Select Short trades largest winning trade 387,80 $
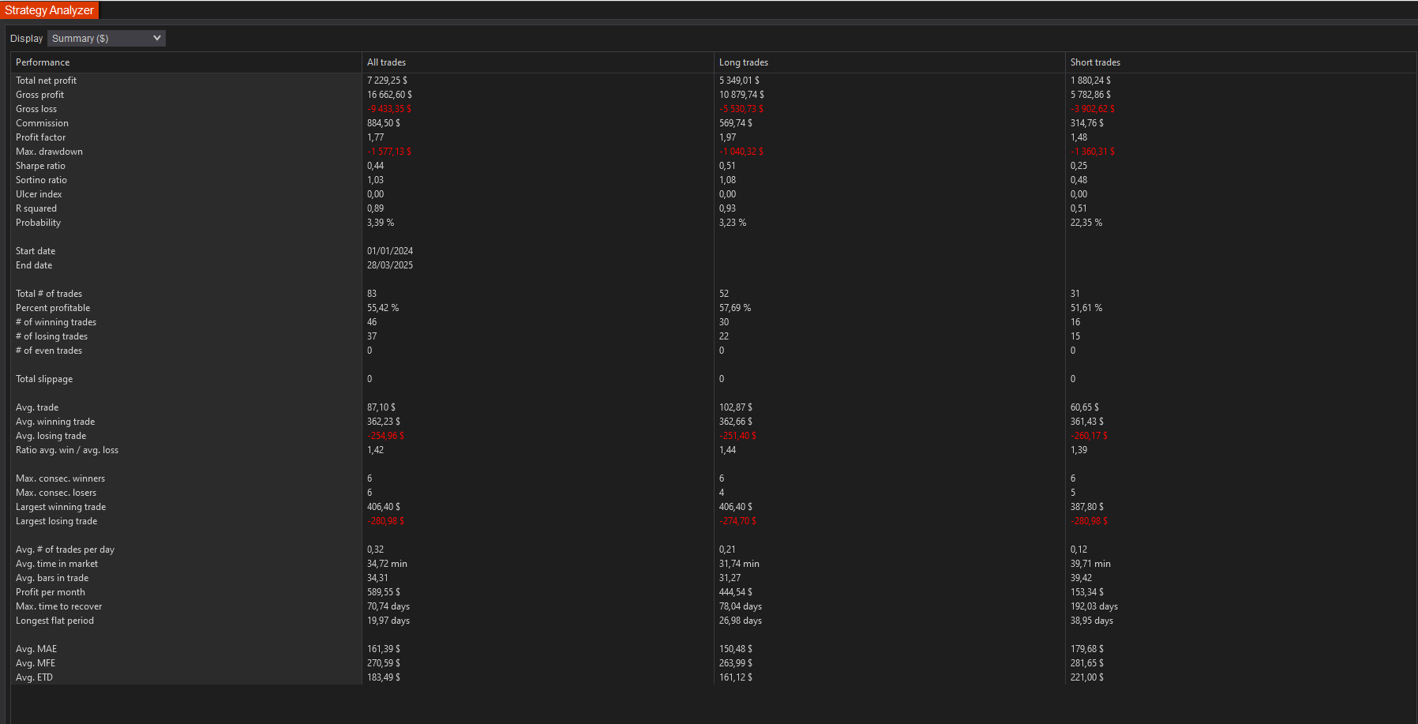The image size is (1418, 724). (x=1087, y=507)
